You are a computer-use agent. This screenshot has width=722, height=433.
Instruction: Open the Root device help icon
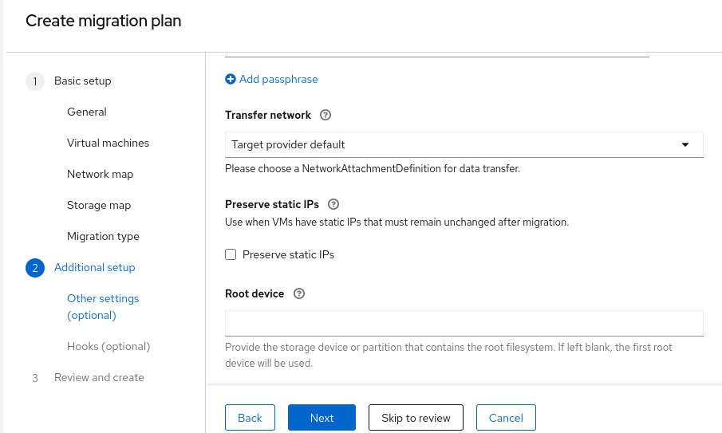299,293
